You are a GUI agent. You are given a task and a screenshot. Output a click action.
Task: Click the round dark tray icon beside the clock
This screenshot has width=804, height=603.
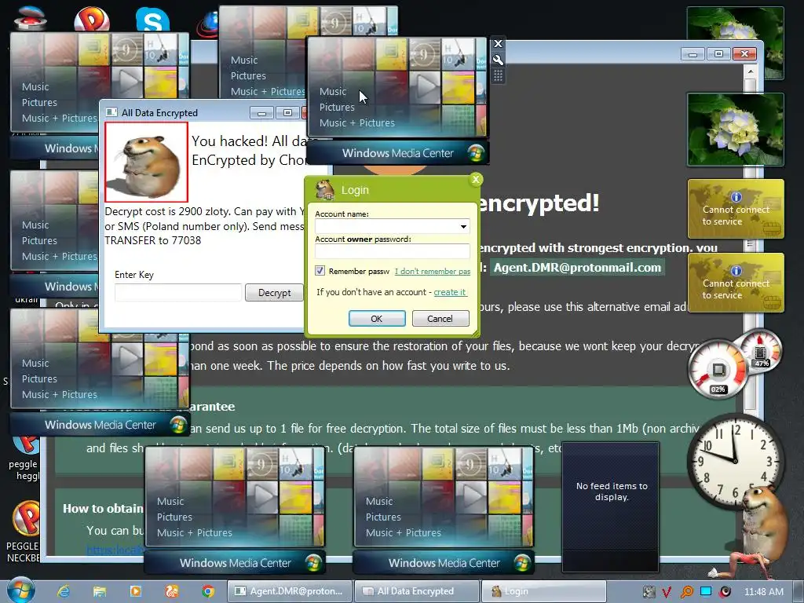725,592
